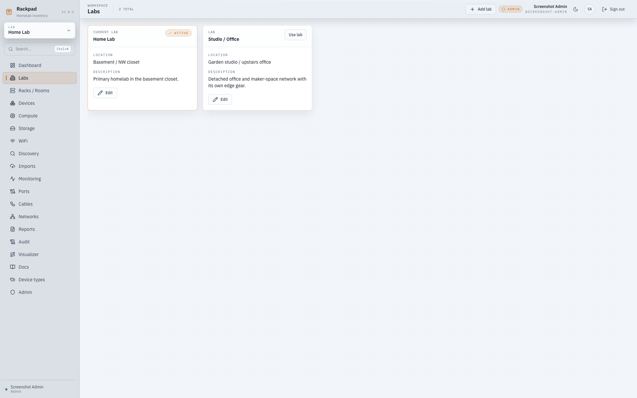
Task: Expand the Home Lab selector dropdown
Action: coord(39,31)
